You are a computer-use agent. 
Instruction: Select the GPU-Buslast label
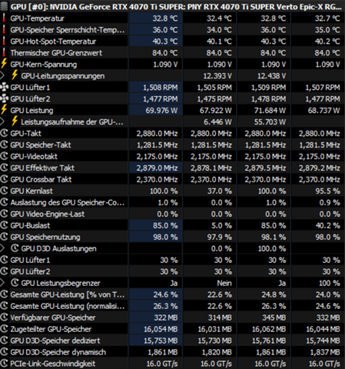click(x=30, y=226)
